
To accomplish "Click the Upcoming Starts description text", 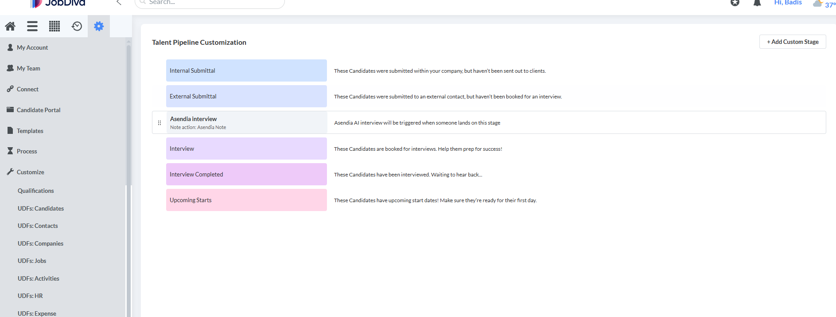I will click(435, 200).
